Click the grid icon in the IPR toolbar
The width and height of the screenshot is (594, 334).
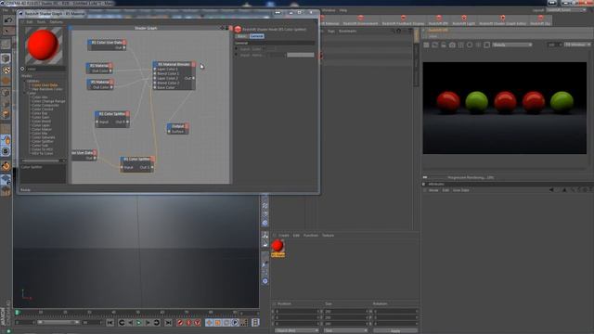(461, 45)
